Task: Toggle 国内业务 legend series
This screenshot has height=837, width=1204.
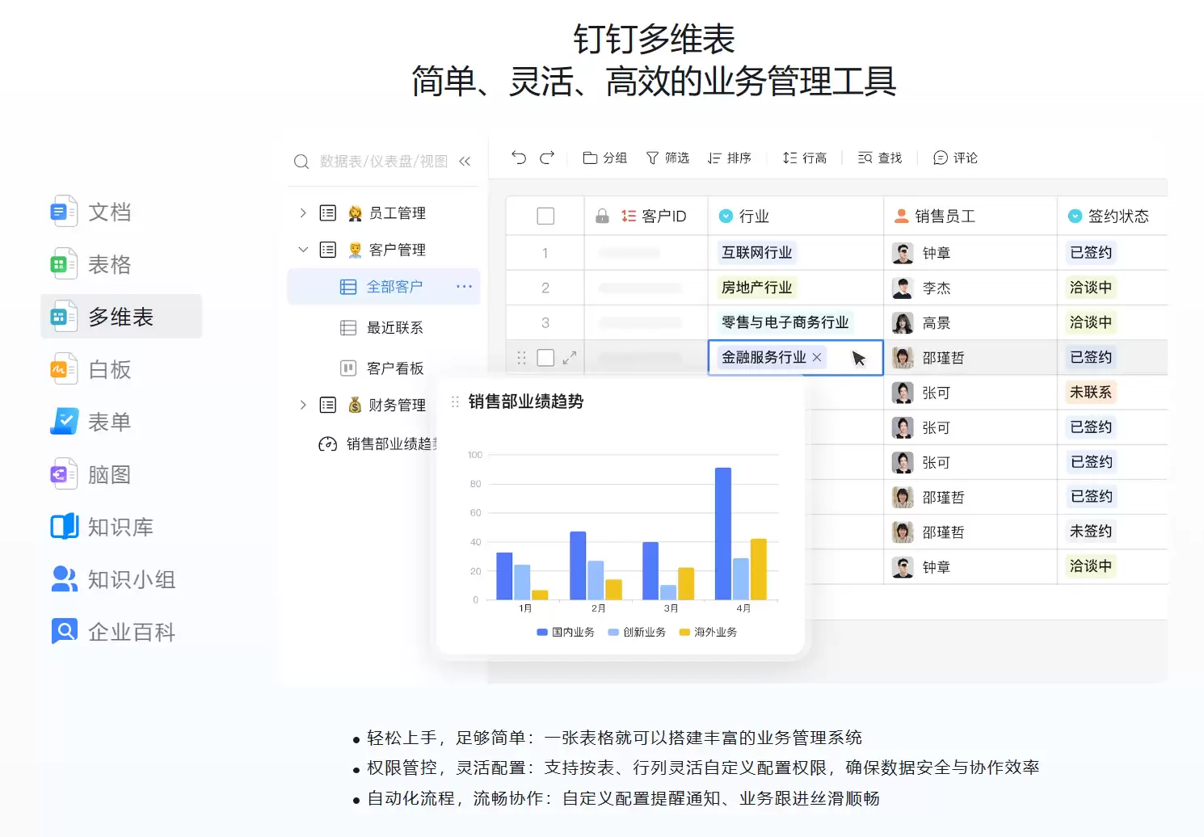Action: click(x=566, y=632)
